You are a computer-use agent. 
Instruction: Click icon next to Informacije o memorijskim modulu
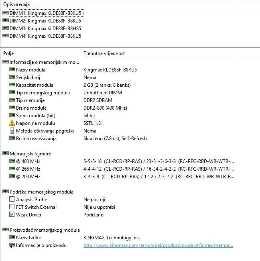tap(6, 62)
